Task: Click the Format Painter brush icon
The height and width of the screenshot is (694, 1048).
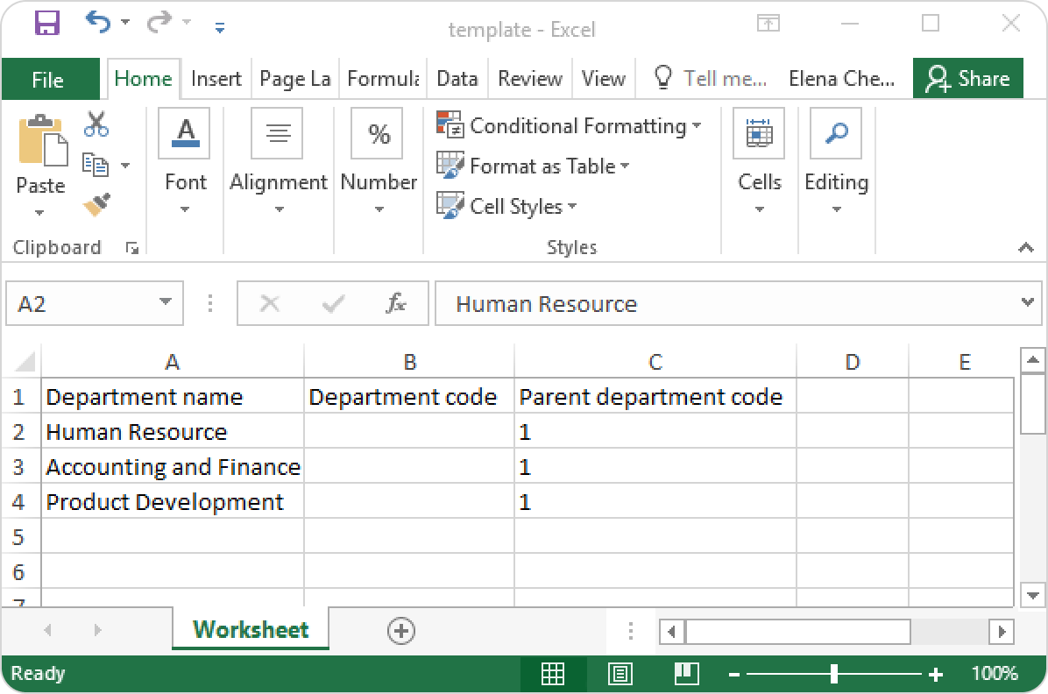Action: click(x=96, y=205)
